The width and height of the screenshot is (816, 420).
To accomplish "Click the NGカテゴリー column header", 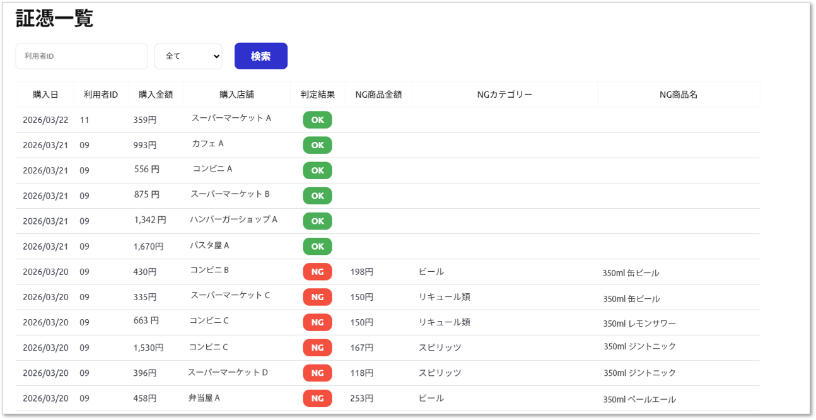I will tap(504, 95).
